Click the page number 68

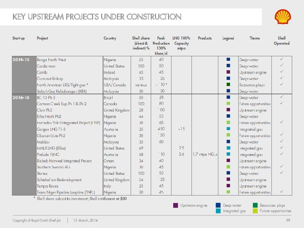tap(288, 220)
